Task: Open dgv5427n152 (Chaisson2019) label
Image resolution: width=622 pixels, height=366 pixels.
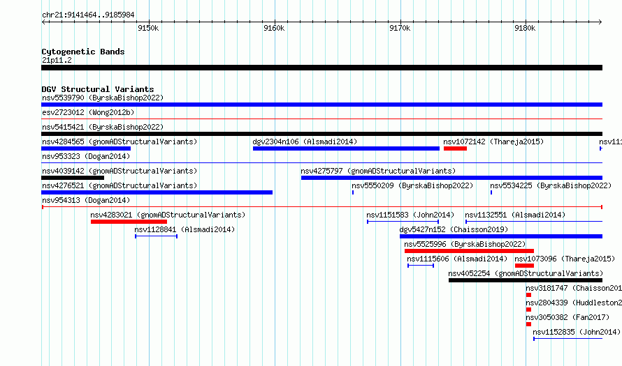Action: pos(454,229)
